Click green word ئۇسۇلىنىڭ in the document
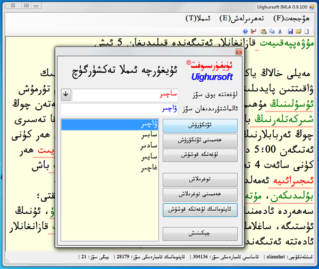The width and height of the screenshot is (319, 269). (x=291, y=104)
